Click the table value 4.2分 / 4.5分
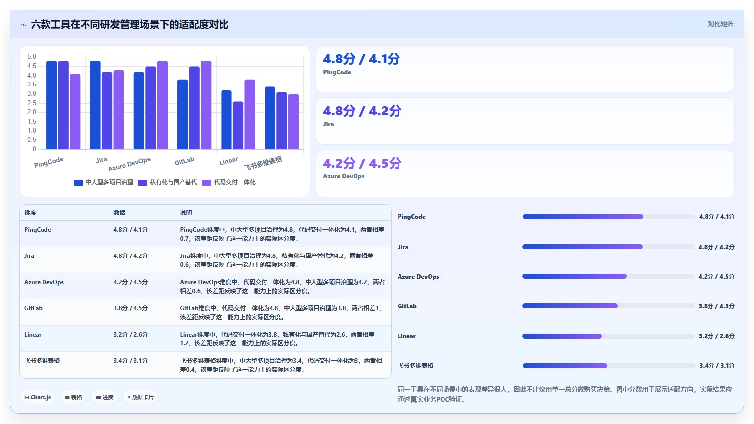Screen dimensions: 754x424 point(131,282)
